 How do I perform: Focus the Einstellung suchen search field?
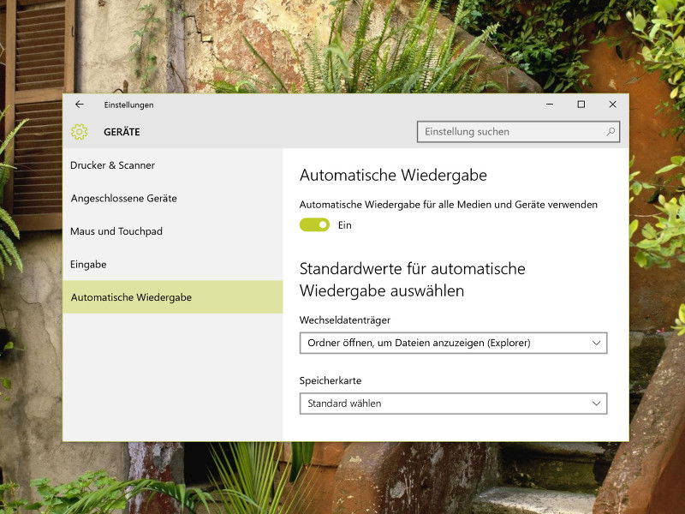point(518,132)
